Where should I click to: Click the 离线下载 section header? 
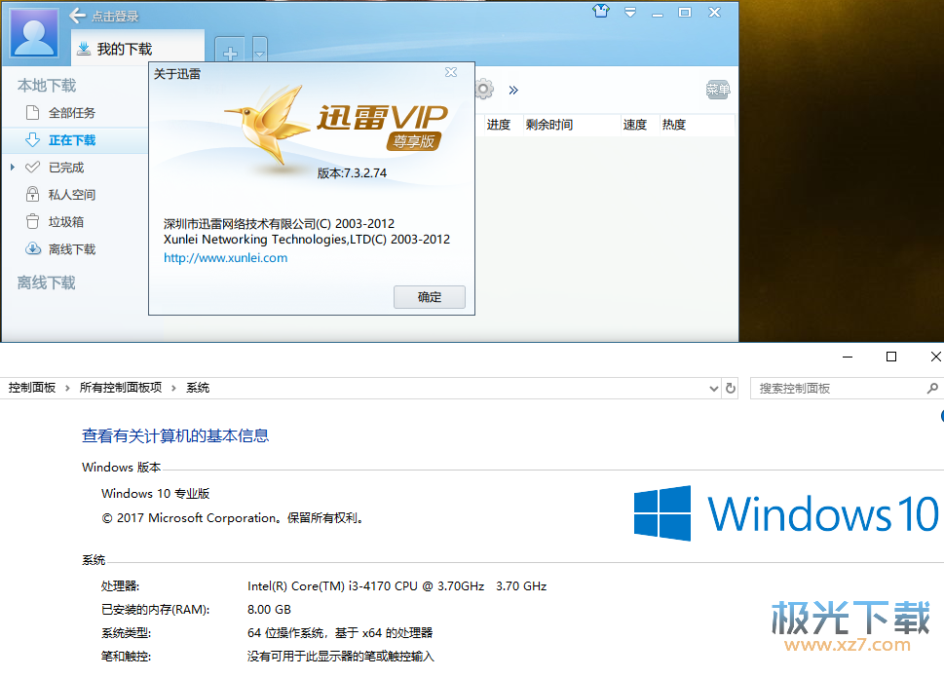coord(47,282)
